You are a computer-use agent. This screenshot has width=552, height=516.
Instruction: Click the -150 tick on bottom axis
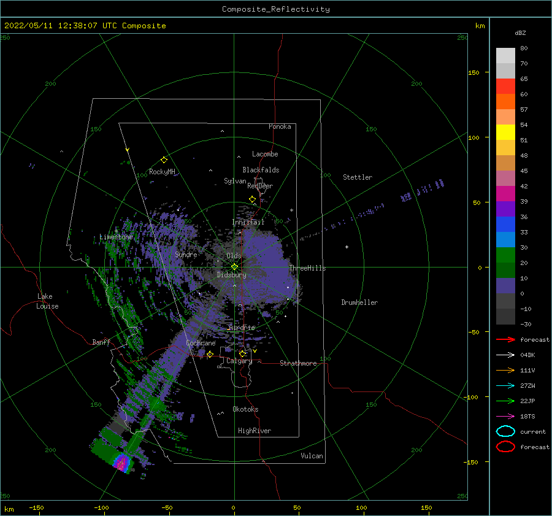(36, 507)
